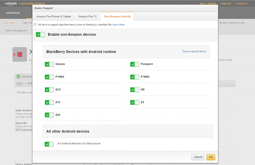Viewport: 255px width, 165px height.
Task: Toggle Enable non-Amazon devices switch
Action: (x=40, y=35)
